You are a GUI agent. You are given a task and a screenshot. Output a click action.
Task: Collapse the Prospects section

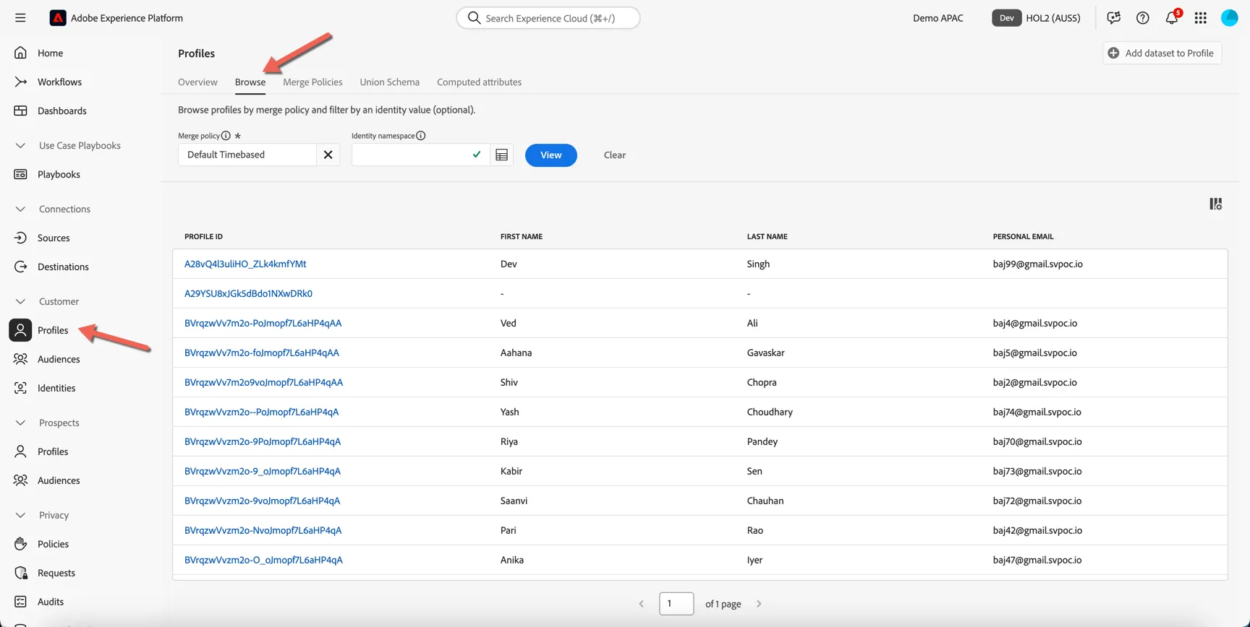point(20,423)
